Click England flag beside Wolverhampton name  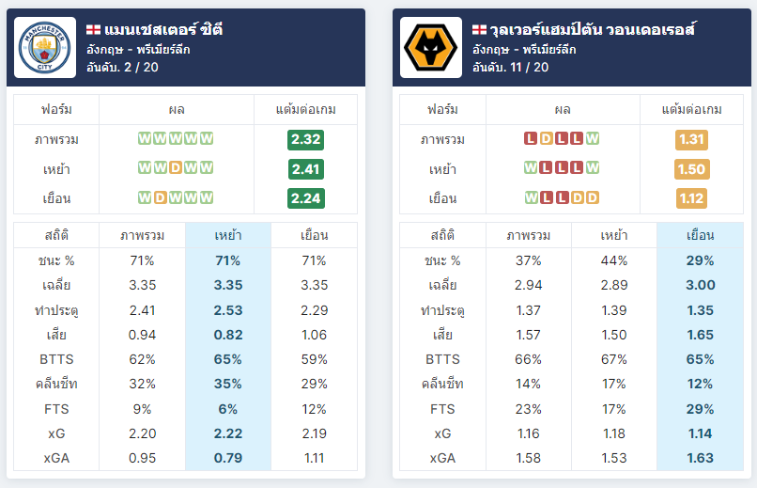479,30
